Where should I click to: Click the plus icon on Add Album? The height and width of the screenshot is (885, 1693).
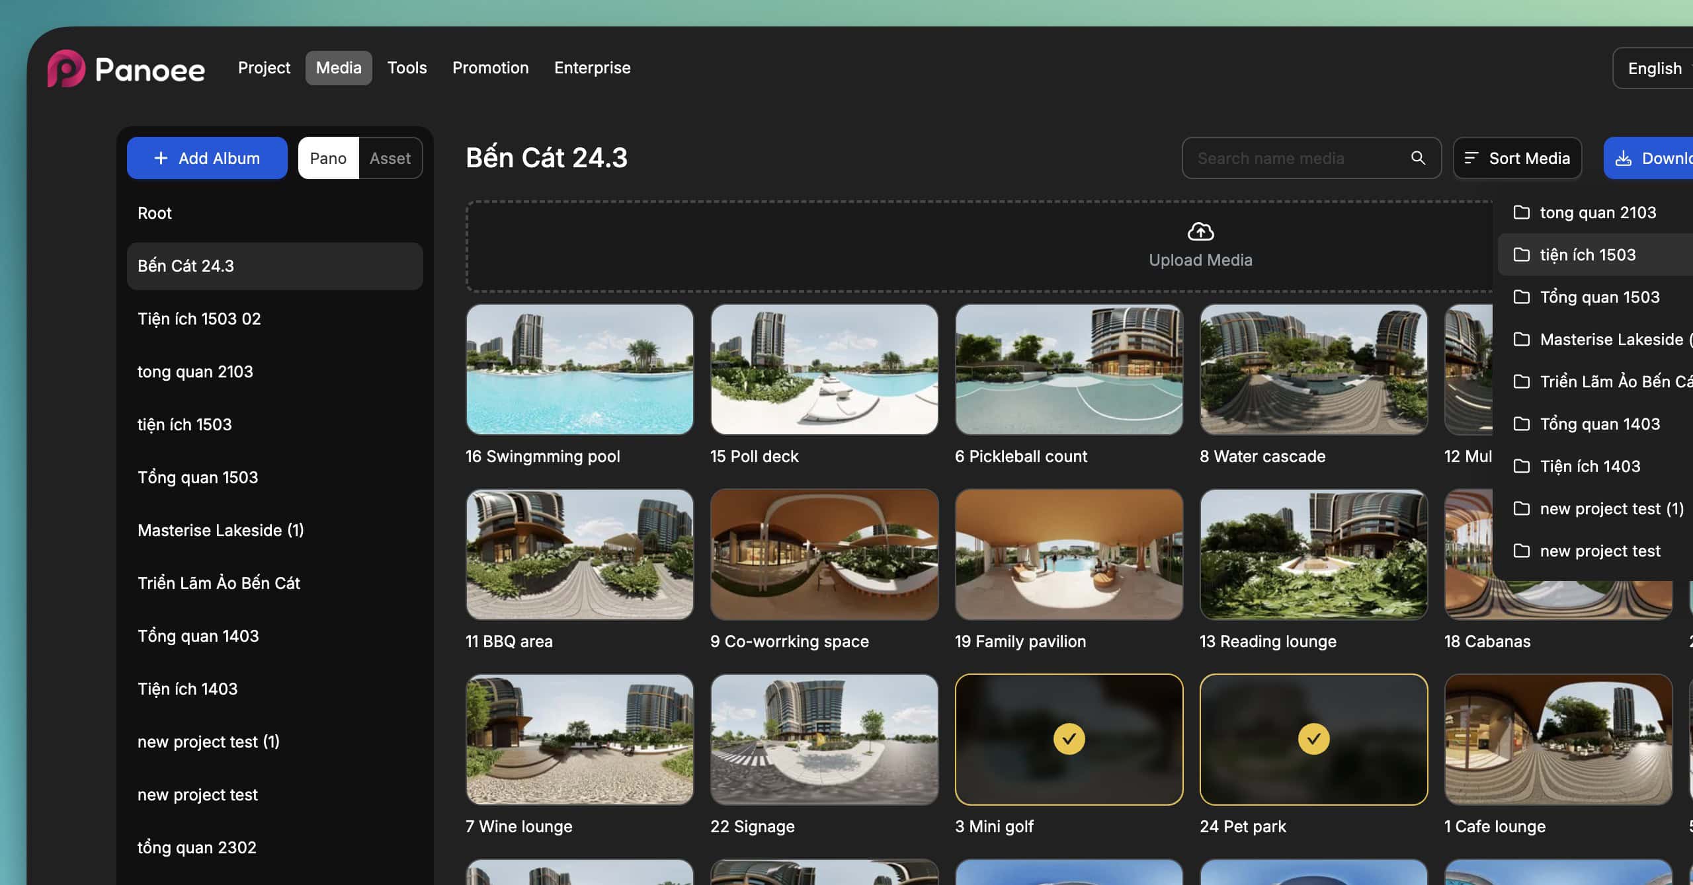click(161, 158)
